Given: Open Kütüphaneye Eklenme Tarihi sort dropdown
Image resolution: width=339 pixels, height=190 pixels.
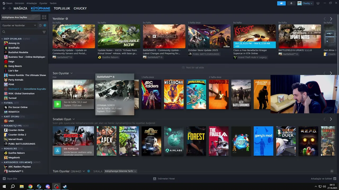Looking at the screenshot, I should pos(121,171).
